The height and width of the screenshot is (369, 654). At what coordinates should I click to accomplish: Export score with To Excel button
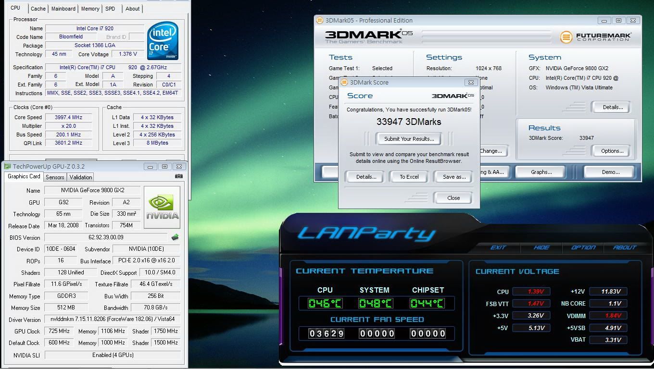409,177
